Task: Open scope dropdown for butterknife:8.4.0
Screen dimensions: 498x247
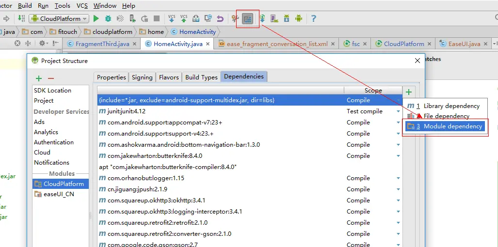Action: pos(398,155)
